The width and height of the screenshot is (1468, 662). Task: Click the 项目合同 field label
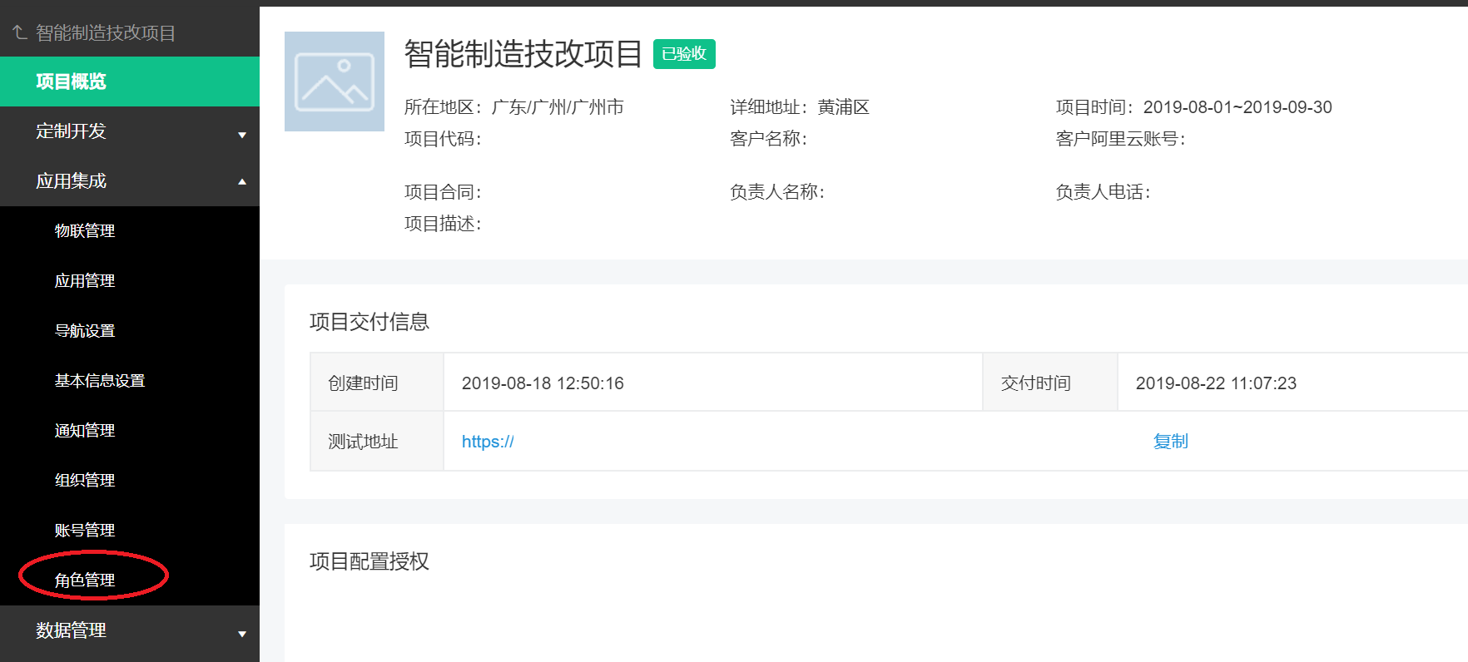(x=443, y=192)
